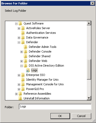Screen dimensions: 96x123
Task: Select the 'Defender Shared' label
Action: click(x=39, y=56)
